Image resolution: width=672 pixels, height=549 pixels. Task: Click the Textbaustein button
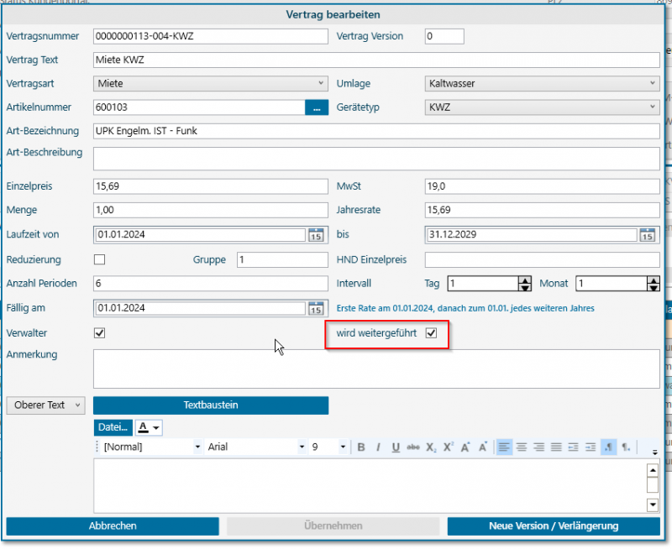[x=211, y=405]
